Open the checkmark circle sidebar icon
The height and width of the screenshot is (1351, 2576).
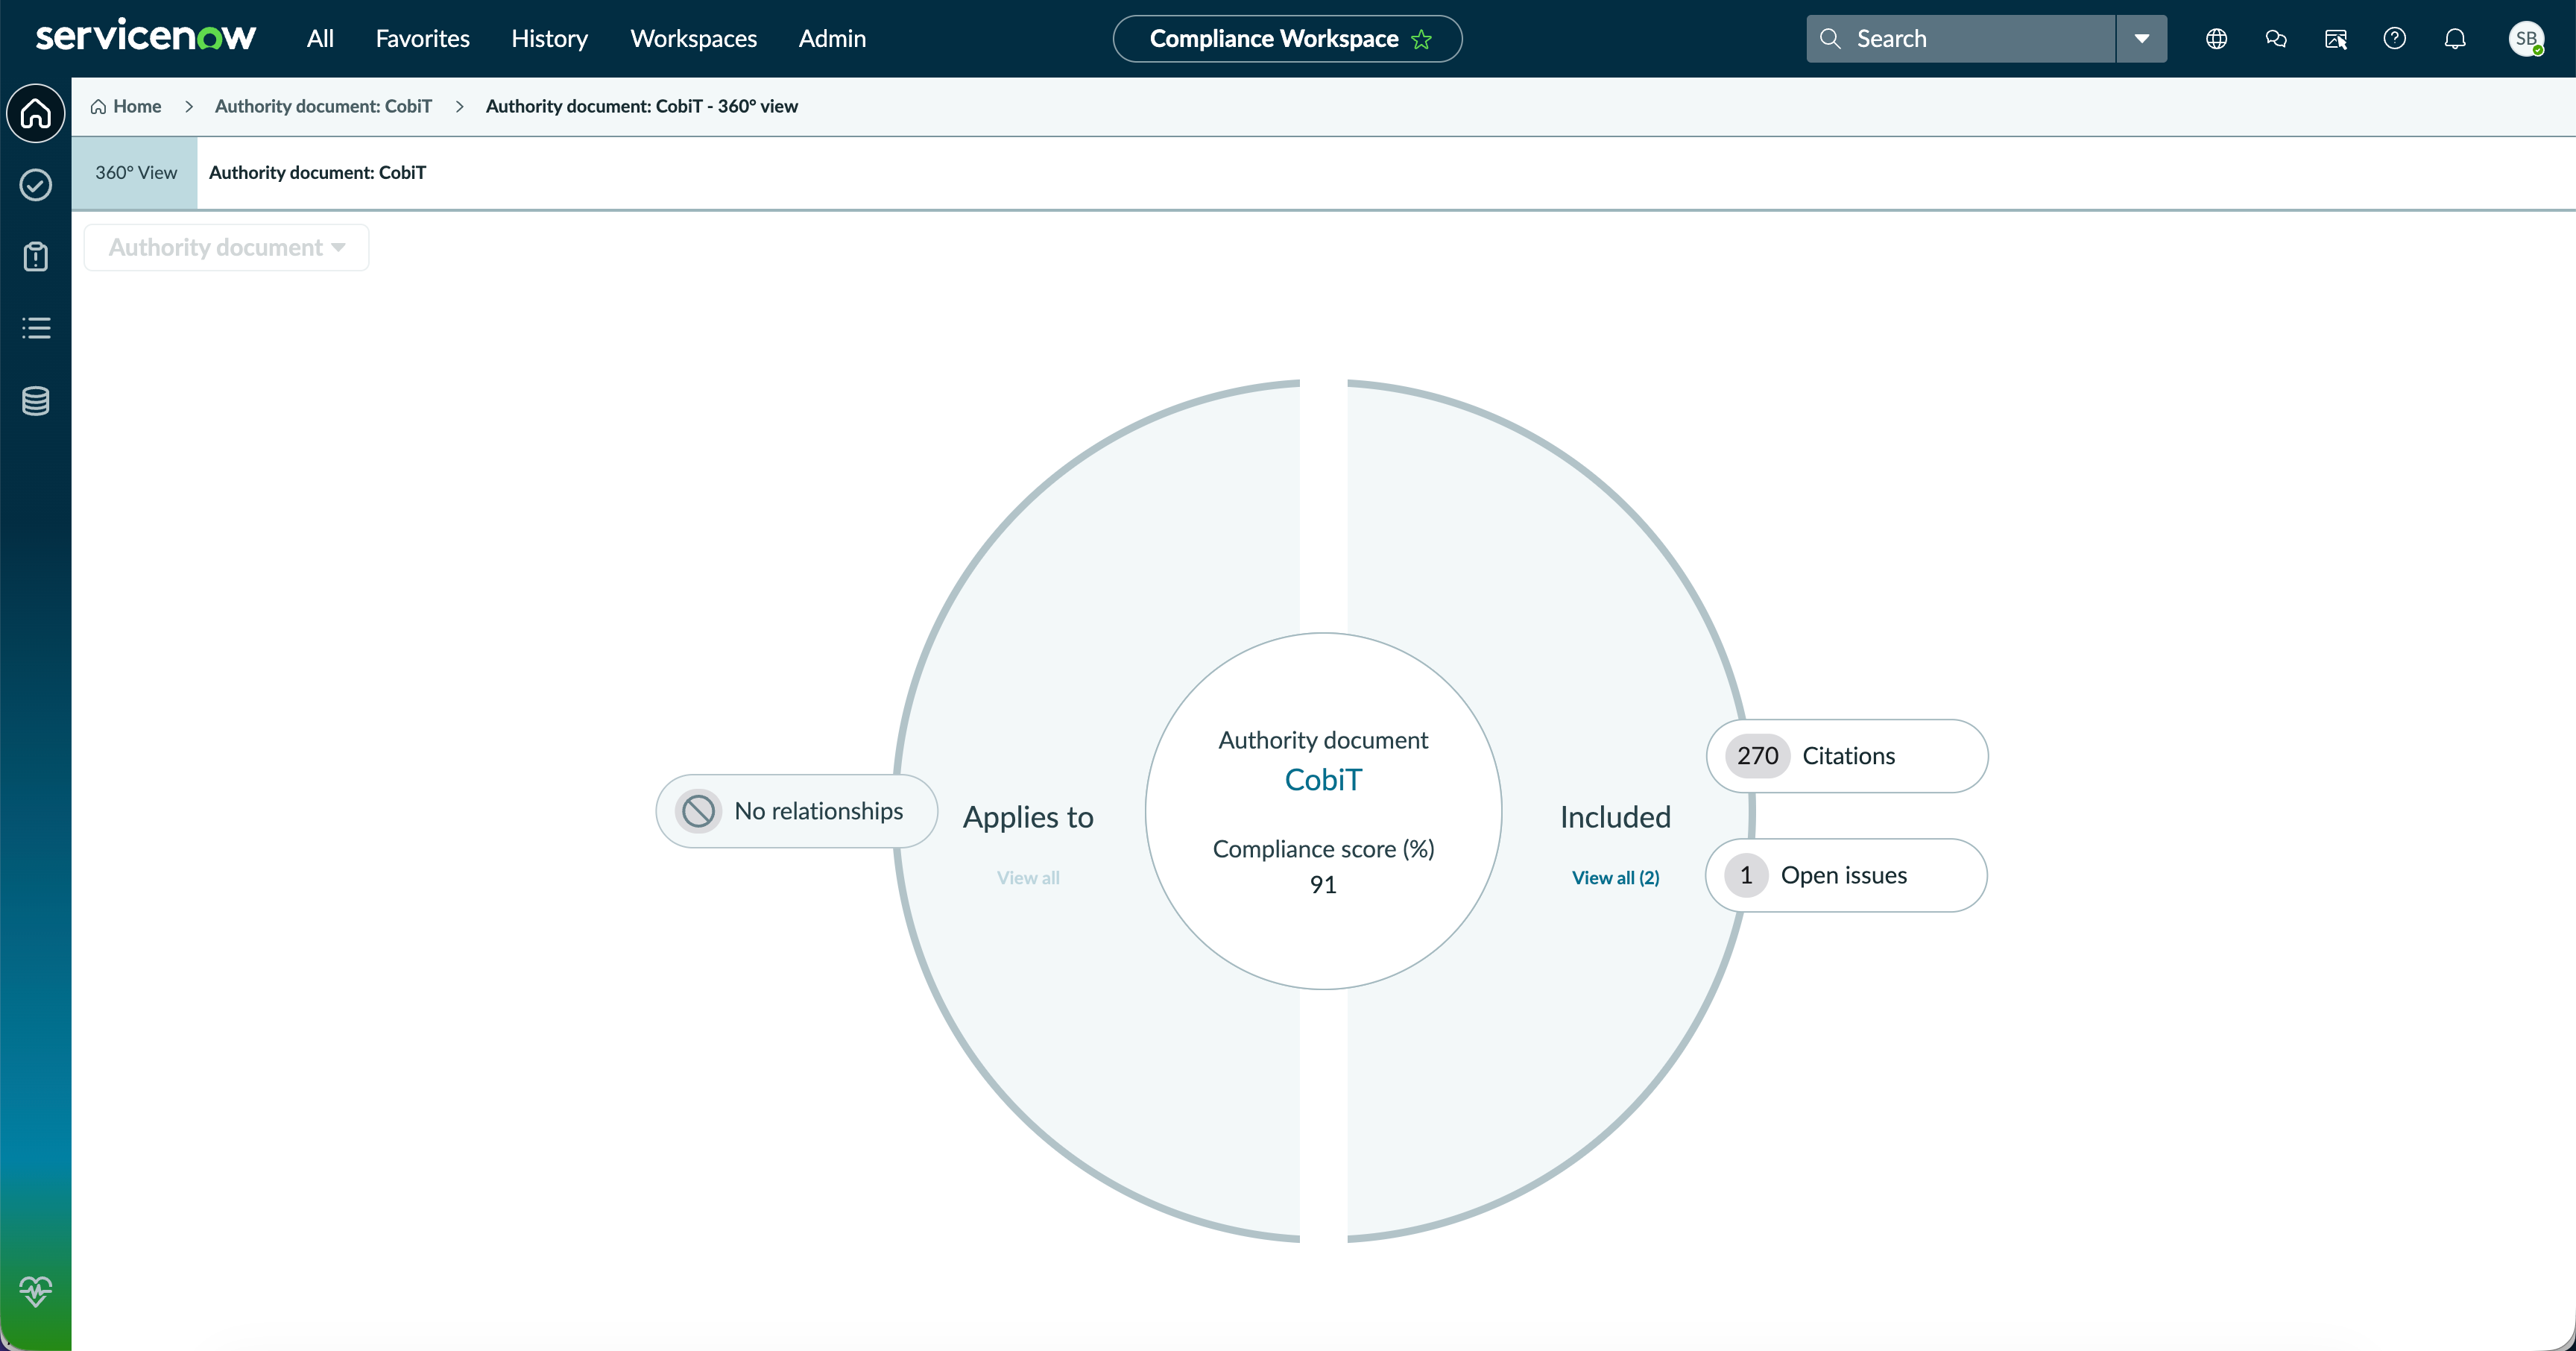click(x=36, y=185)
